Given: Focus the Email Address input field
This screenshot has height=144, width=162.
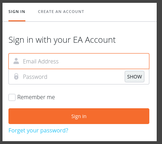Looking at the screenshot, I should 79,61.
